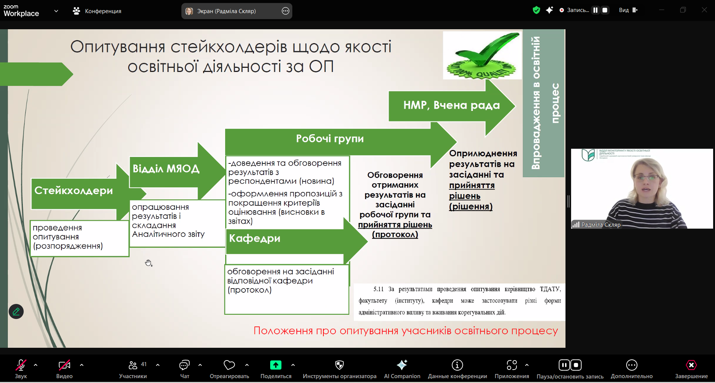The image size is (715, 383).
Task: Click the Zoom Workplace logo
Action: tap(21, 11)
